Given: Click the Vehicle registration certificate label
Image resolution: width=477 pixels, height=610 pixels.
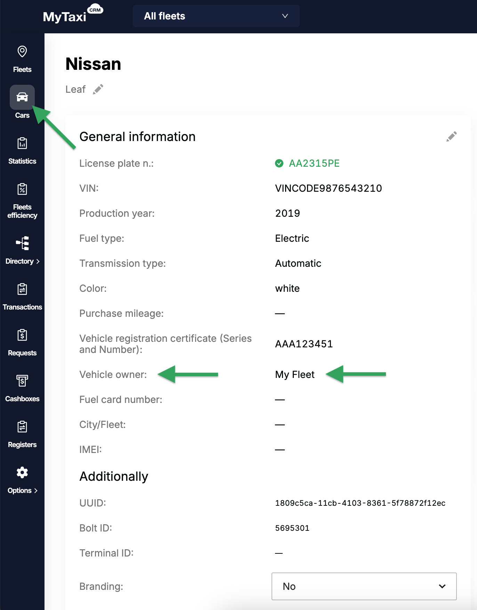Looking at the screenshot, I should pos(165,344).
